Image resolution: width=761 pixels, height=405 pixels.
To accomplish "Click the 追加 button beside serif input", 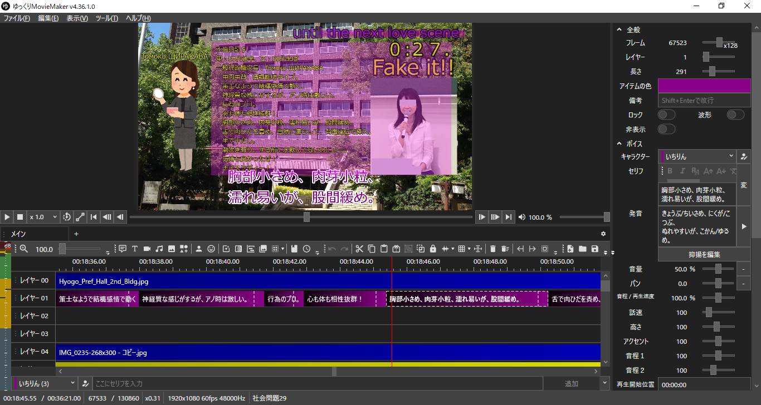I will tap(571, 383).
